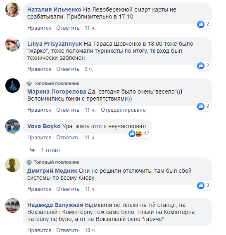Open reactions on Vova Boyko's comment
This screenshot has width=226, height=235.
point(139,134)
